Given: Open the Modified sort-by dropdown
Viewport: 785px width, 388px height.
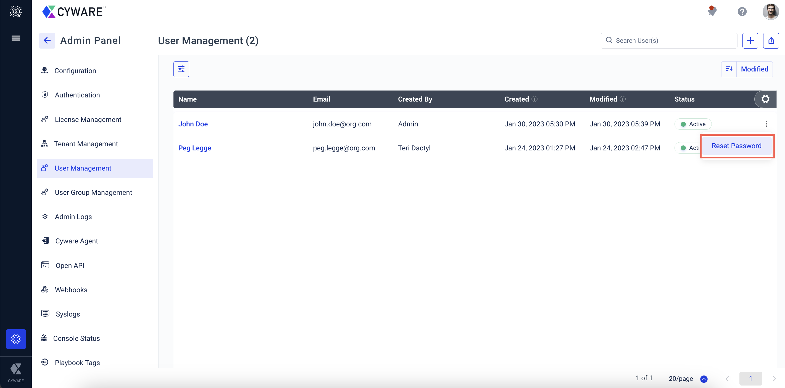Looking at the screenshot, I should pyautogui.click(x=754, y=69).
